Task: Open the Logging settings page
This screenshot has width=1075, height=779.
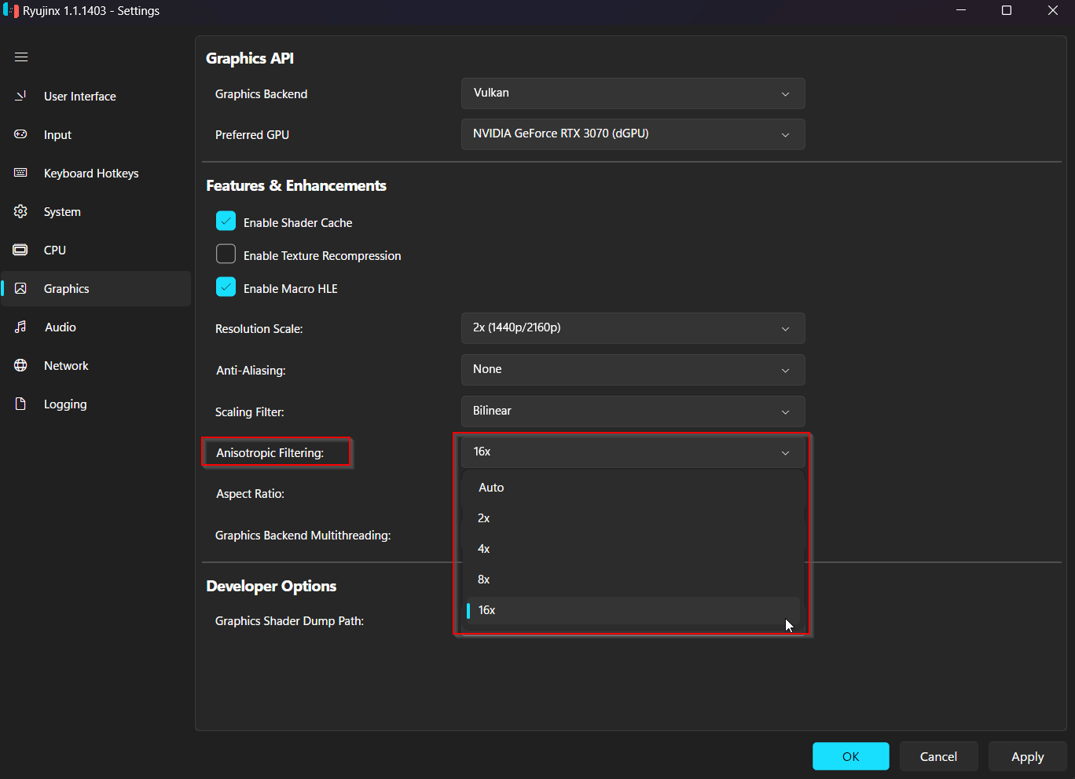Action: tap(96, 404)
